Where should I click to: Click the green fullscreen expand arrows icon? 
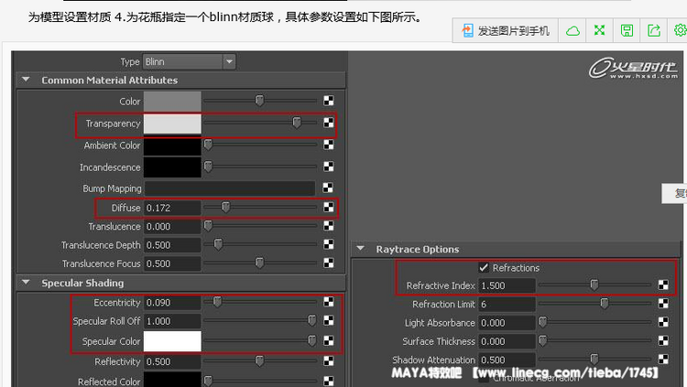click(600, 30)
